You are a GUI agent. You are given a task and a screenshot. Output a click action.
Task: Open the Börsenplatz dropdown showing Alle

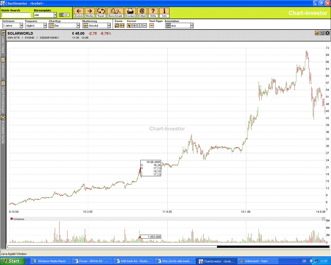tap(55, 15)
